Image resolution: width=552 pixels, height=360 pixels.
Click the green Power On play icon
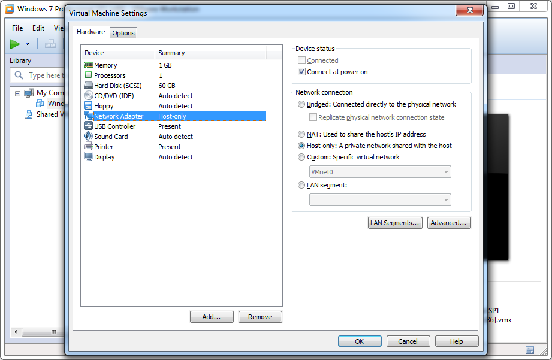point(15,44)
